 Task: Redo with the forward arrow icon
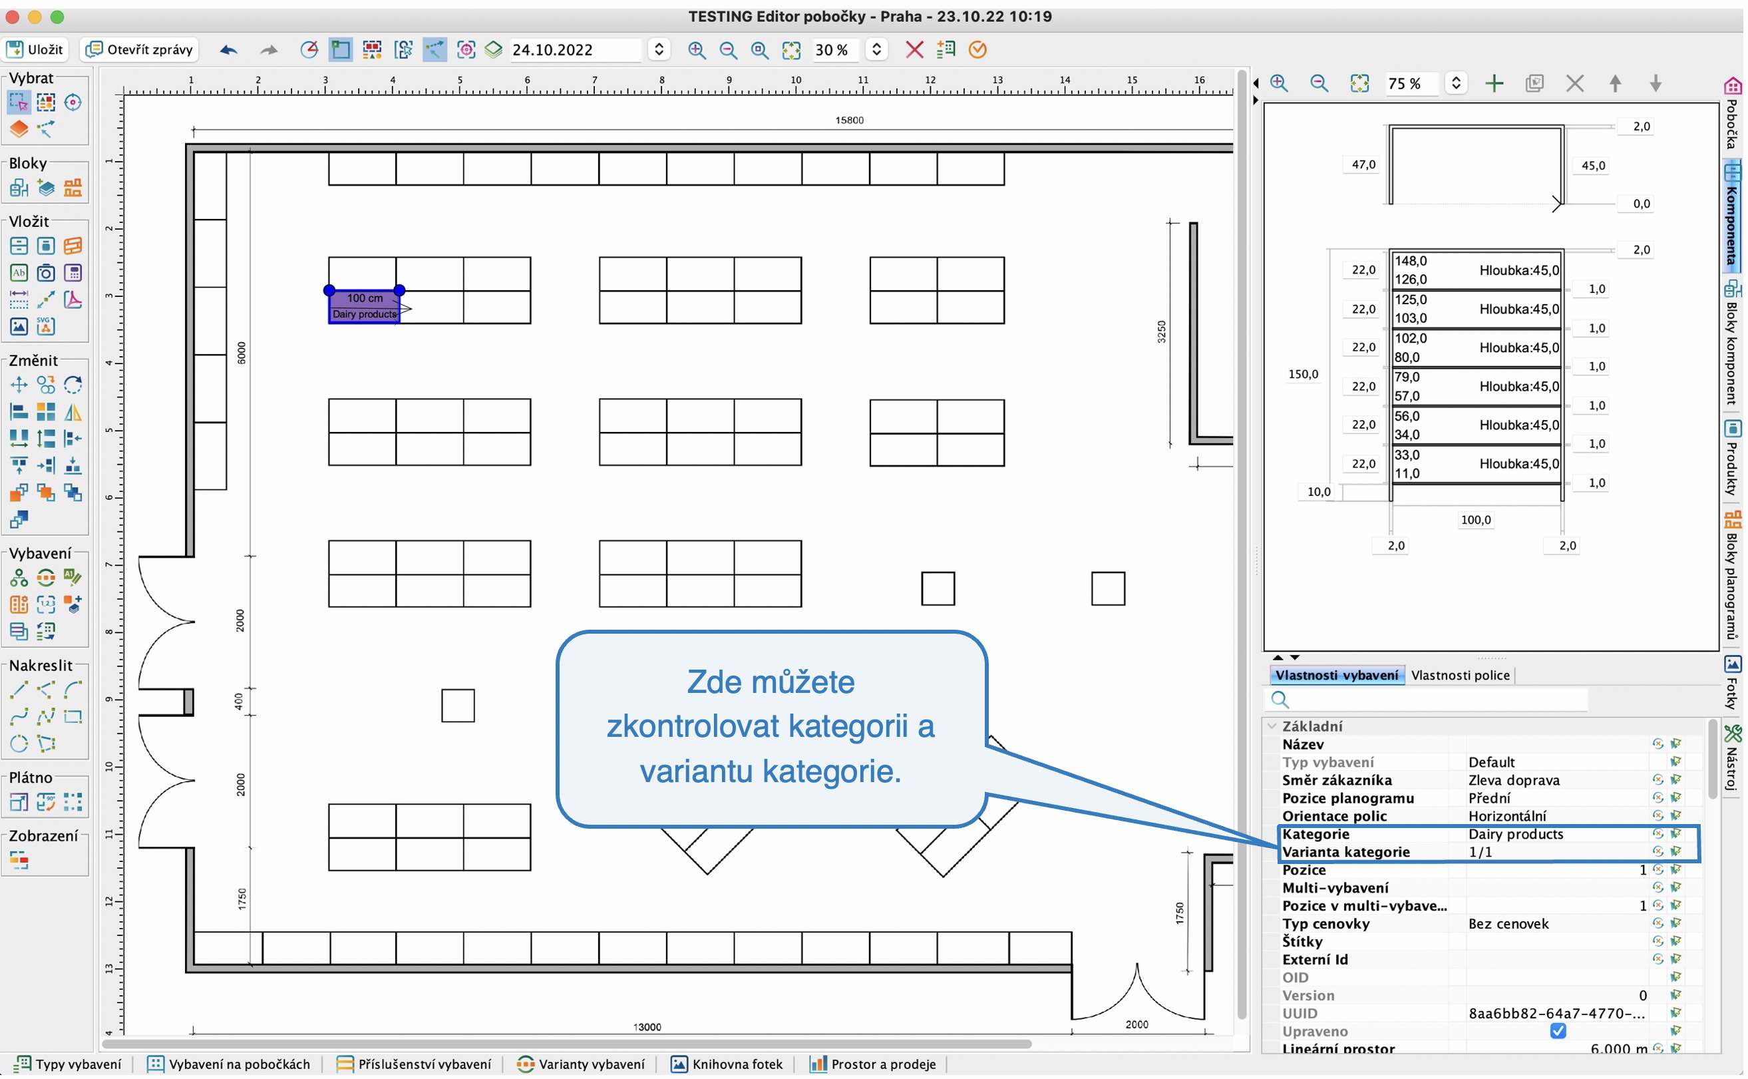click(x=269, y=50)
